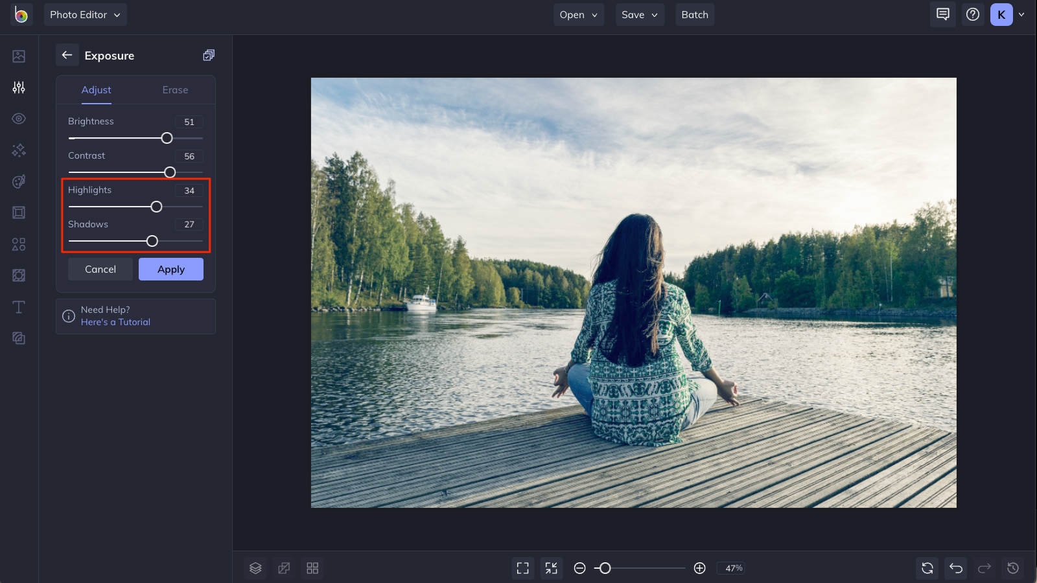
Task: Fit the image to the screen
Action: click(552, 568)
